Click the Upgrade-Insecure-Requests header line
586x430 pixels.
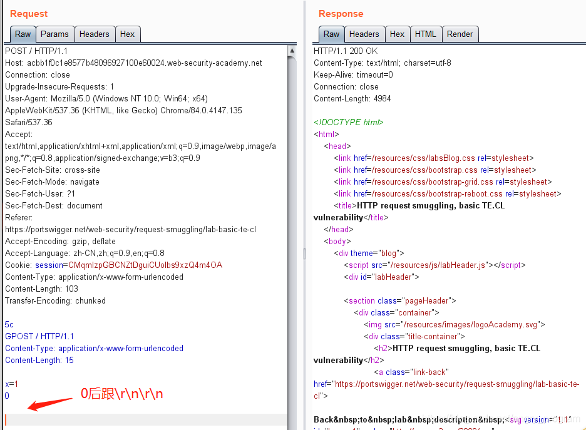[x=59, y=86]
